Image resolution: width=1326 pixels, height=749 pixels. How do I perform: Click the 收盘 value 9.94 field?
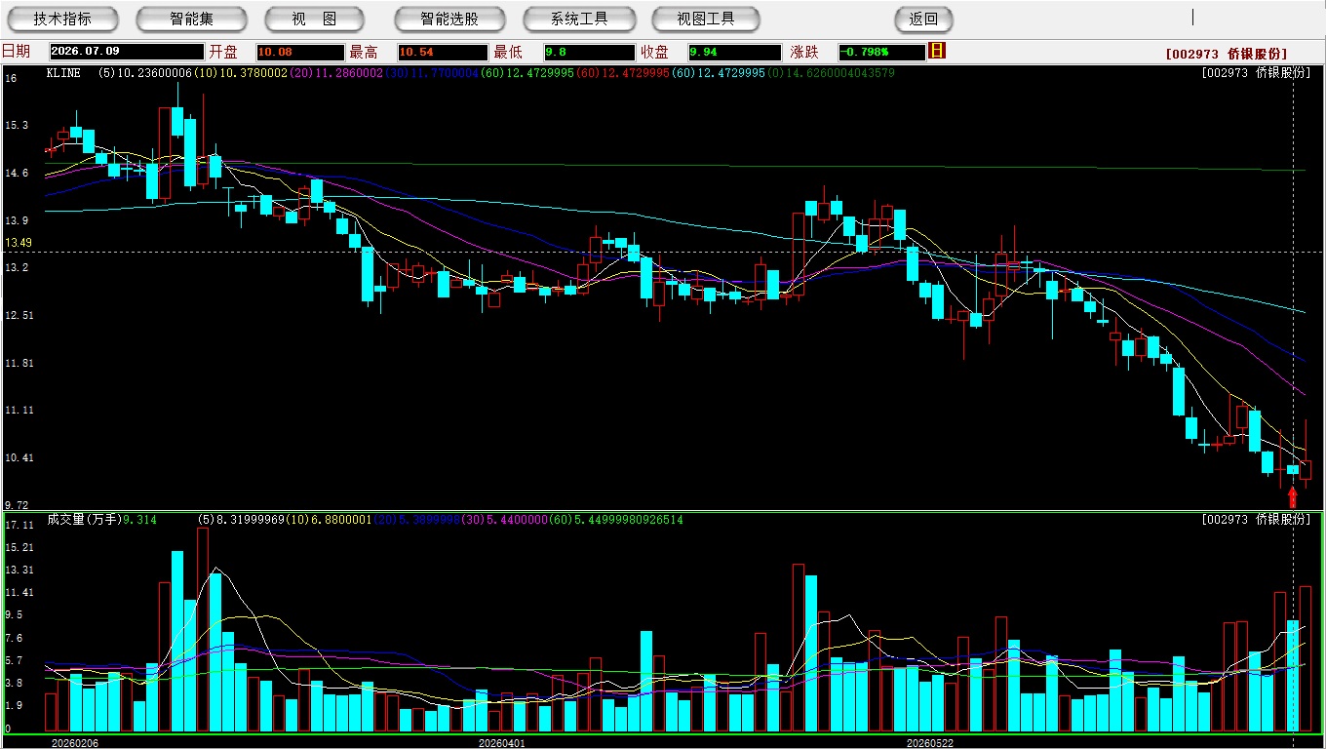[x=734, y=52]
